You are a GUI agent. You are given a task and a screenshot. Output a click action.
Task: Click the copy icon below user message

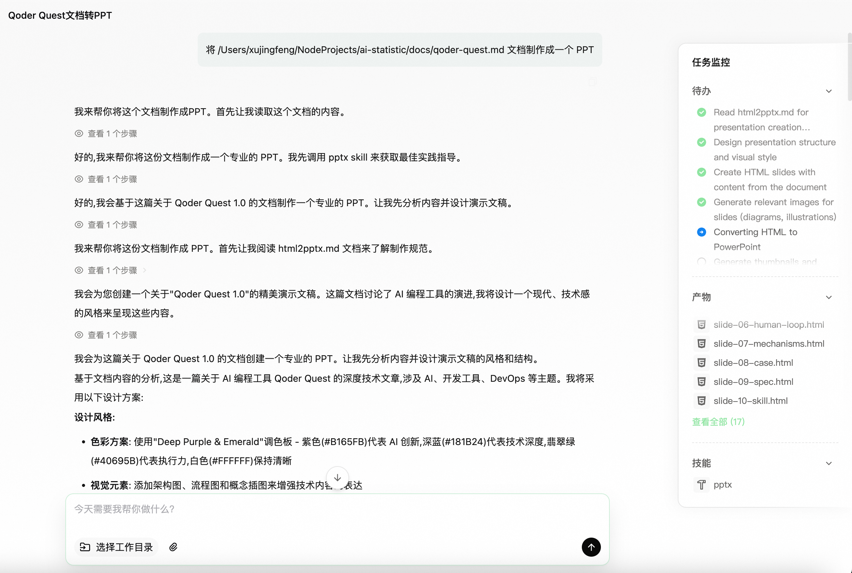(x=592, y=82)
